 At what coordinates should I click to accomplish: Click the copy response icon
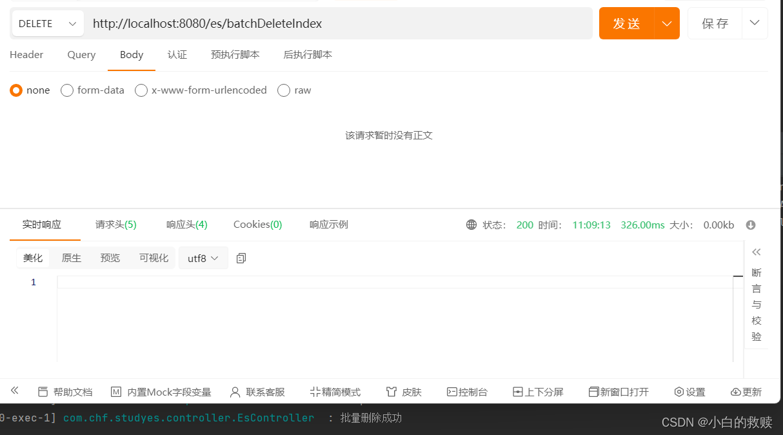pyautogui.click(x=241, y=258)
